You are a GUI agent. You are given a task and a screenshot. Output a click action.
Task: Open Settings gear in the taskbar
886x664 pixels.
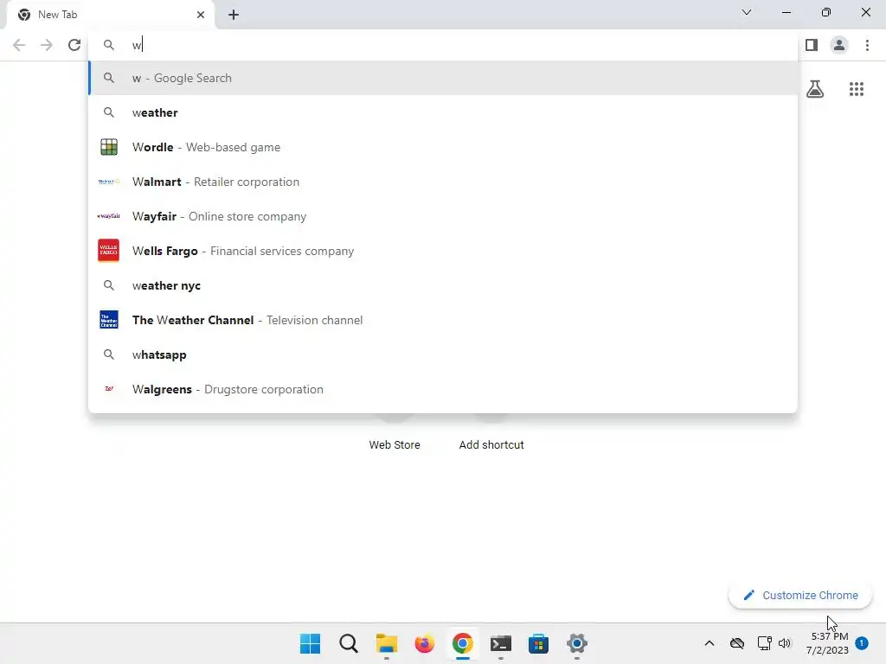[577, 643]
